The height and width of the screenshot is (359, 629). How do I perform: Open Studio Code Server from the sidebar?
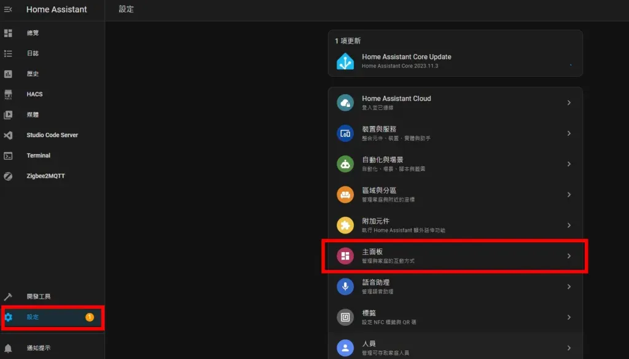pyautogui.click(x=7, y=135)
